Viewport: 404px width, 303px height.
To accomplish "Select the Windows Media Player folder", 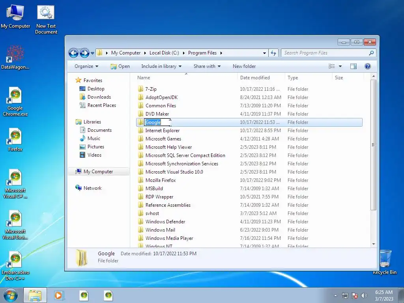I will pyautogui.click(x=169, y=238).
